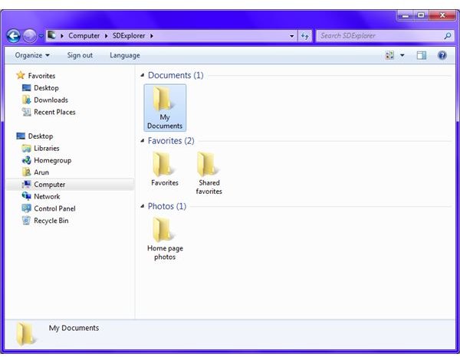
Task: Focus the Search SDExplorer field
Action: coord(384,36)
